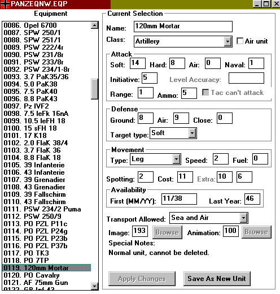Image resolution: width=280 pixels, height=294 pixels.
Task: Click the Air attack value field
Action: click(x=213, y=63)
